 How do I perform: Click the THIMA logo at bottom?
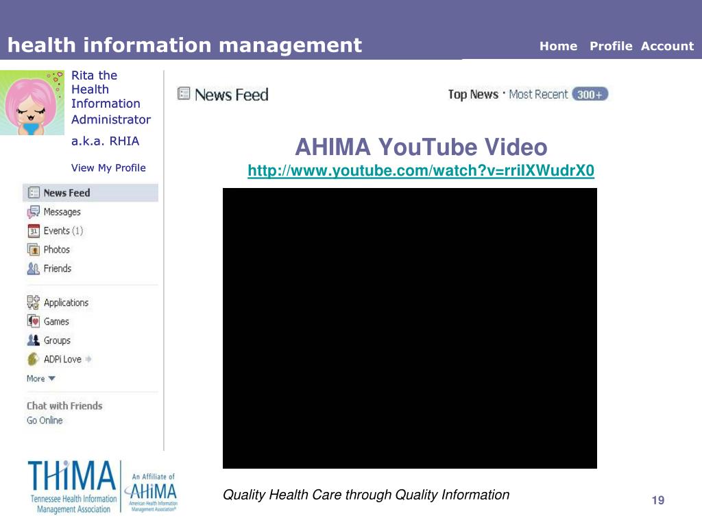coord(73,487)
